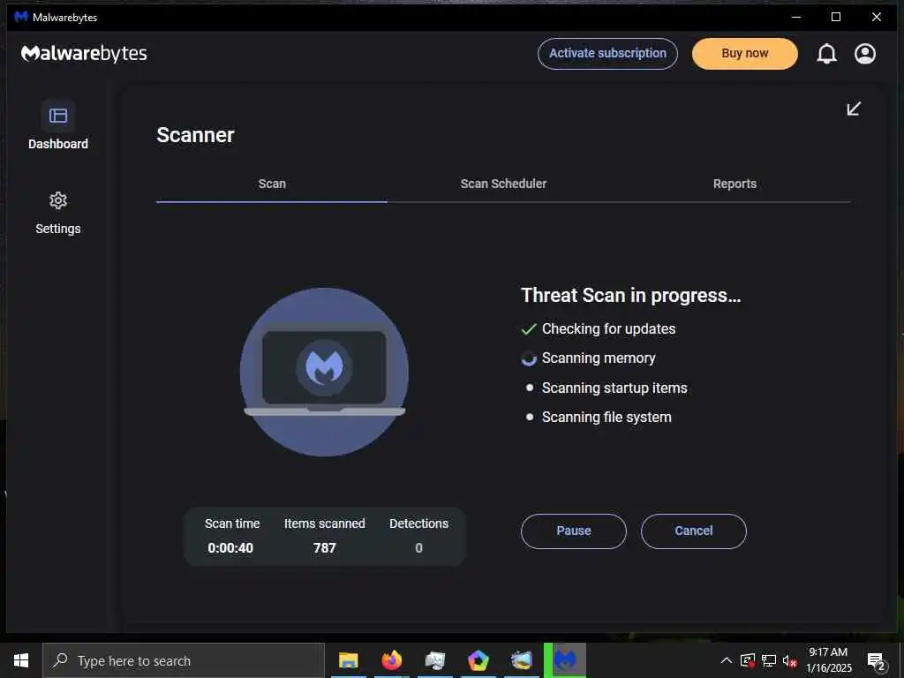Collapse the Scanner panel with diagonal arrow
The height and width of the screenshot is (678, 904).
point(854,109)
